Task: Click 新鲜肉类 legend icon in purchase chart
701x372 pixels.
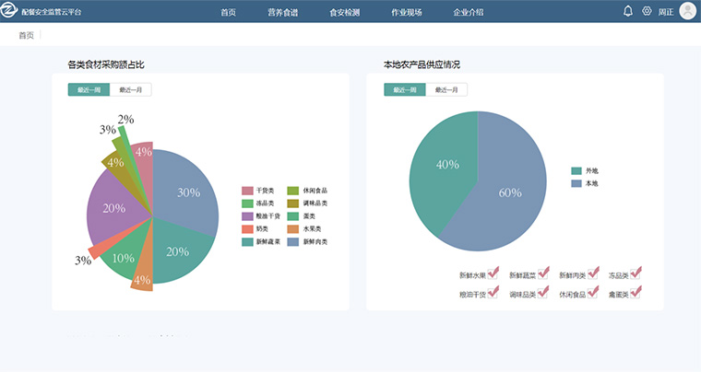Action: (293, 241)
